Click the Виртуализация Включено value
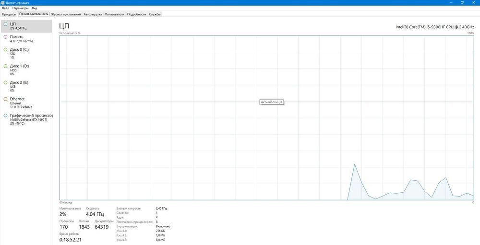The image size is (480, 245). tap(163, 226)
